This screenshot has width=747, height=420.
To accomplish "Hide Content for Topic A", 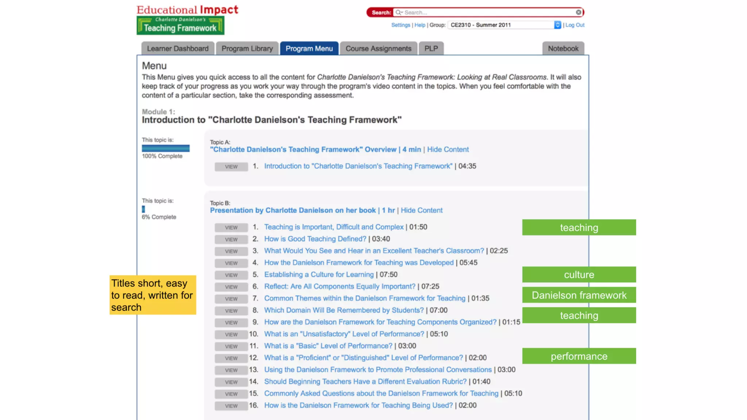I will tap(448, 149).
